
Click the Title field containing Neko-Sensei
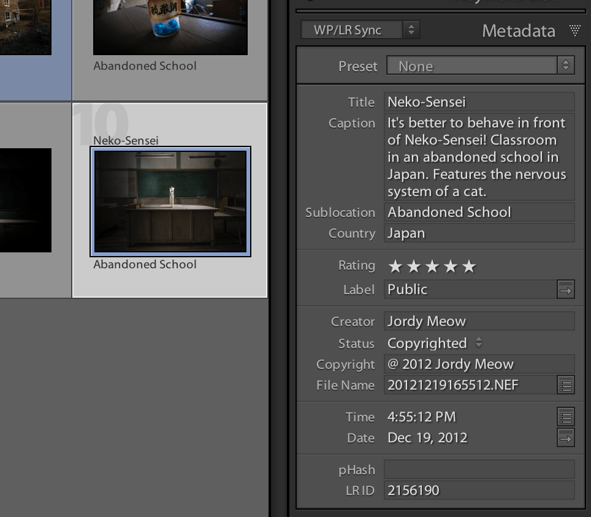479,102
